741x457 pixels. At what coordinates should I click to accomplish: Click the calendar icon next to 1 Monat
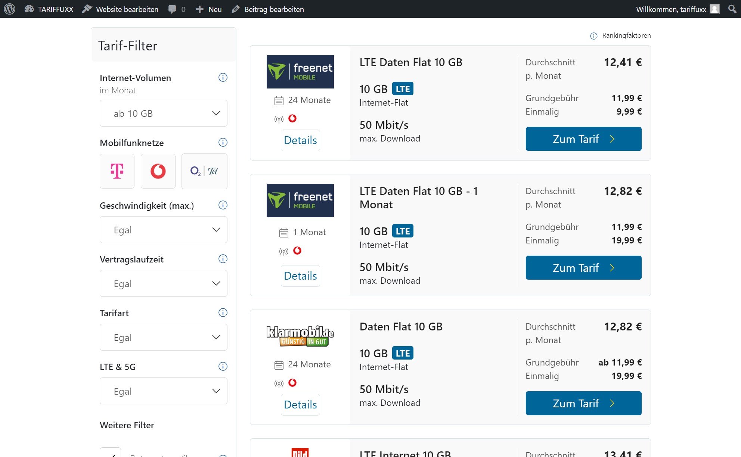point(284,233)
